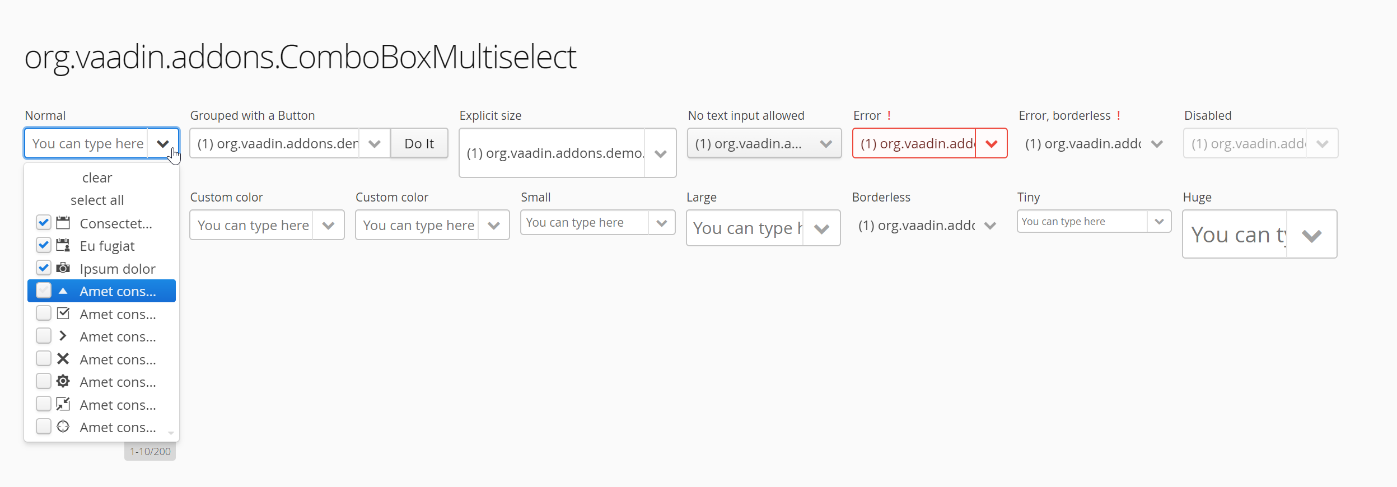Open the Explicit size dropdown arrow
The width and height of the screenshot is (1397, 487).
tap(660, 153)
